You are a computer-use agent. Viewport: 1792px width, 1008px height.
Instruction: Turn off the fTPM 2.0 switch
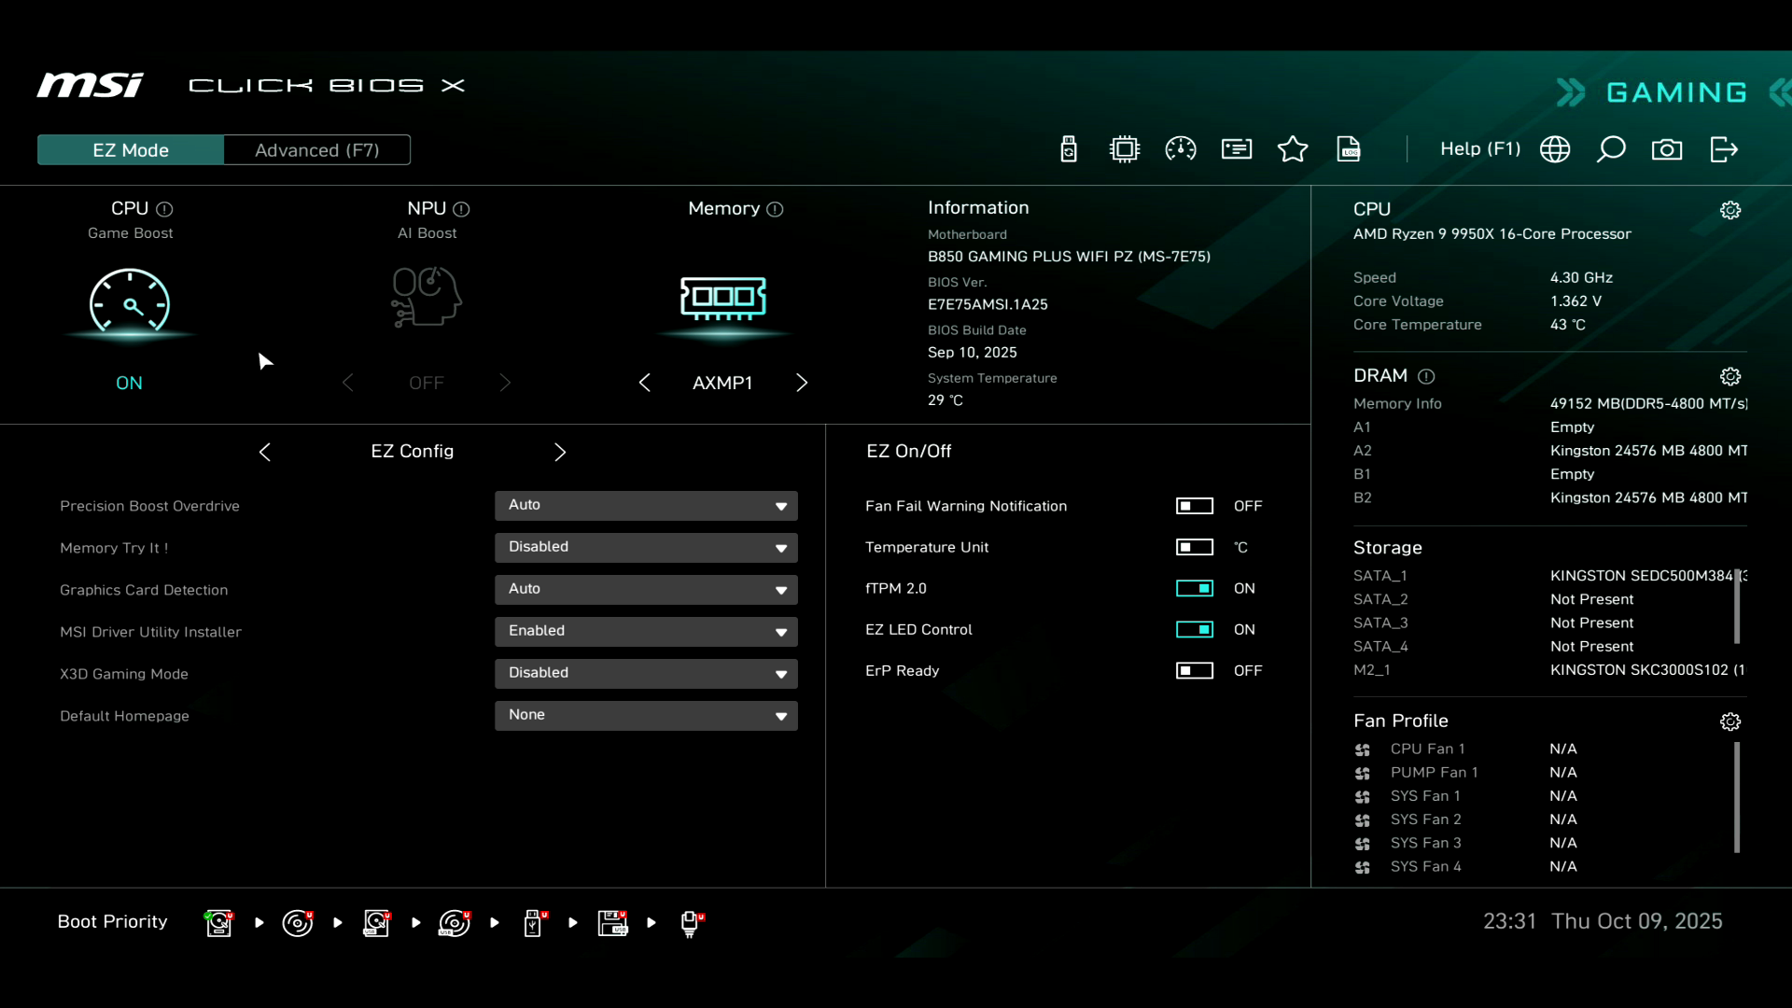1195,588
